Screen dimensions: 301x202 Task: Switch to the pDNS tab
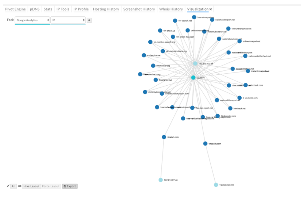click(x=35, y=9)
